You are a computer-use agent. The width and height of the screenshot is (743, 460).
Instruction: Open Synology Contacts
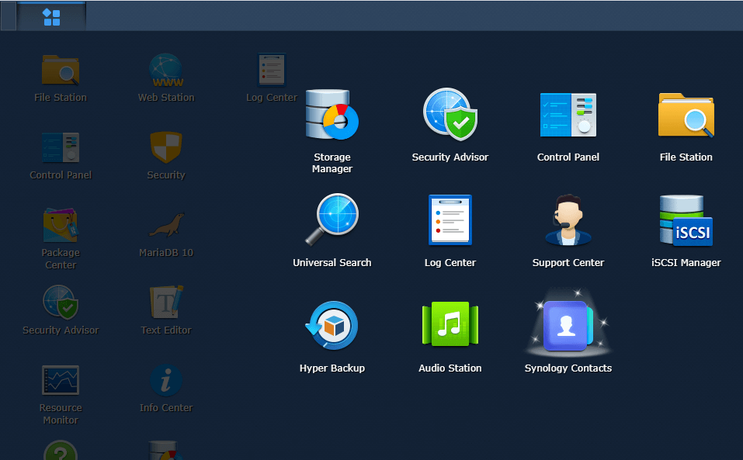[568, 326]
